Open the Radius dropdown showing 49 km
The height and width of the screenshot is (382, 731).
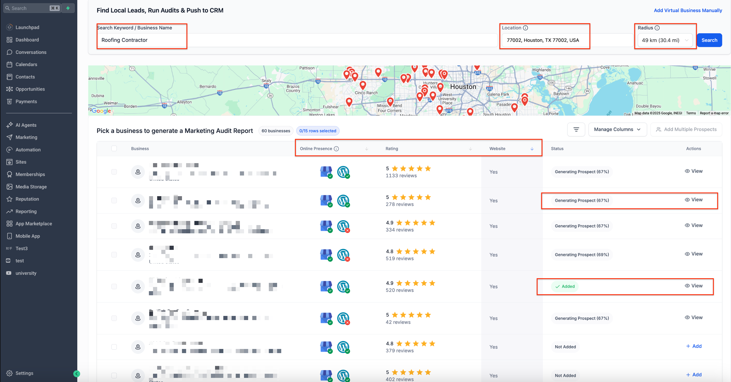(665, 40)
